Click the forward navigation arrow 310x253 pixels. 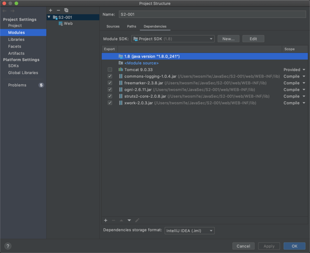point(12,11)
